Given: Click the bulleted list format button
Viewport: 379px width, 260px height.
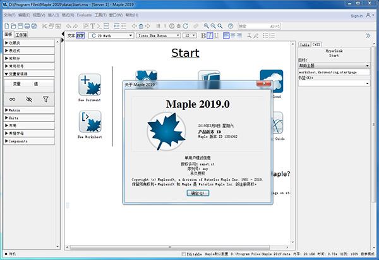Looking at the screenshot, I should tap(265, 35).
